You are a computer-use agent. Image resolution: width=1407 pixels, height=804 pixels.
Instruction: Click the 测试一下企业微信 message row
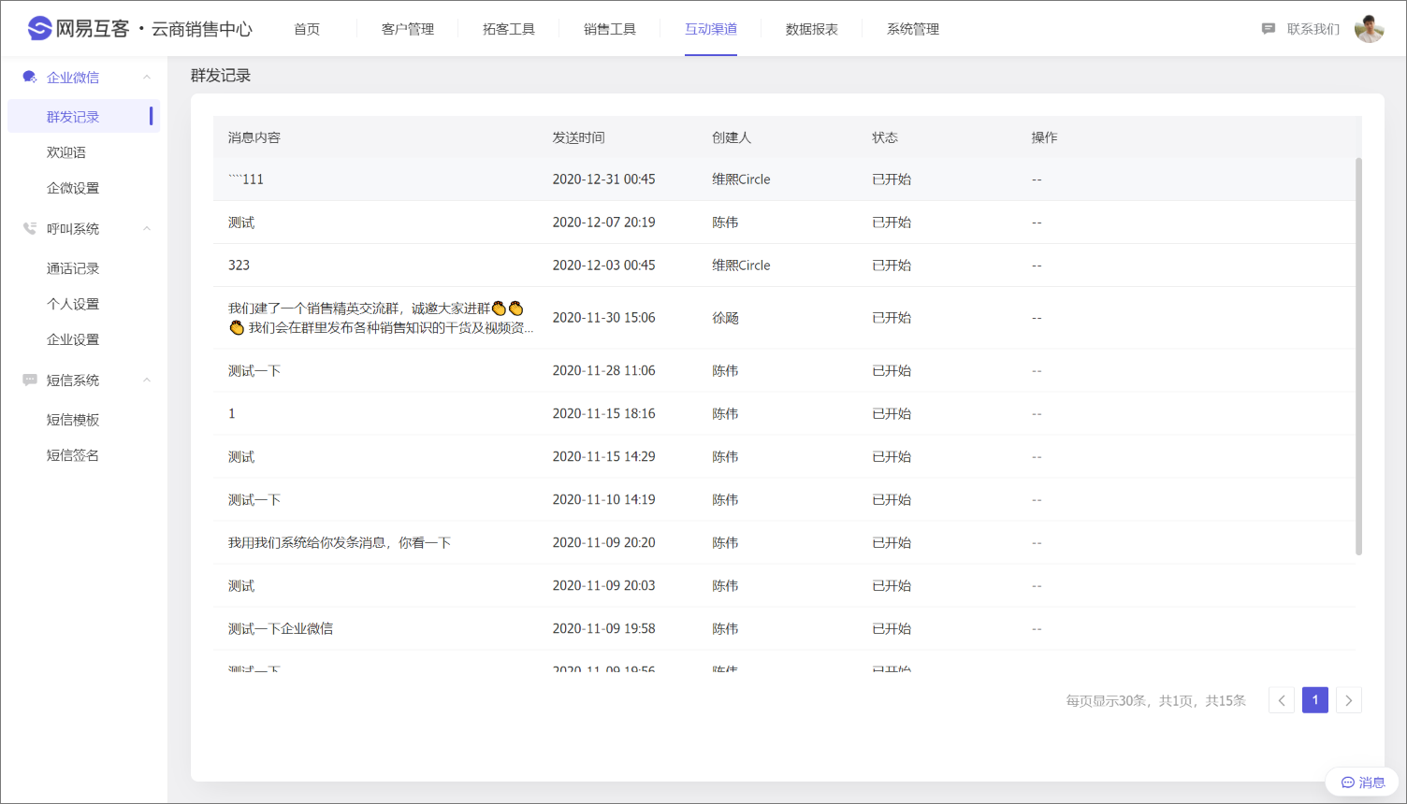[x=784, y=628]
